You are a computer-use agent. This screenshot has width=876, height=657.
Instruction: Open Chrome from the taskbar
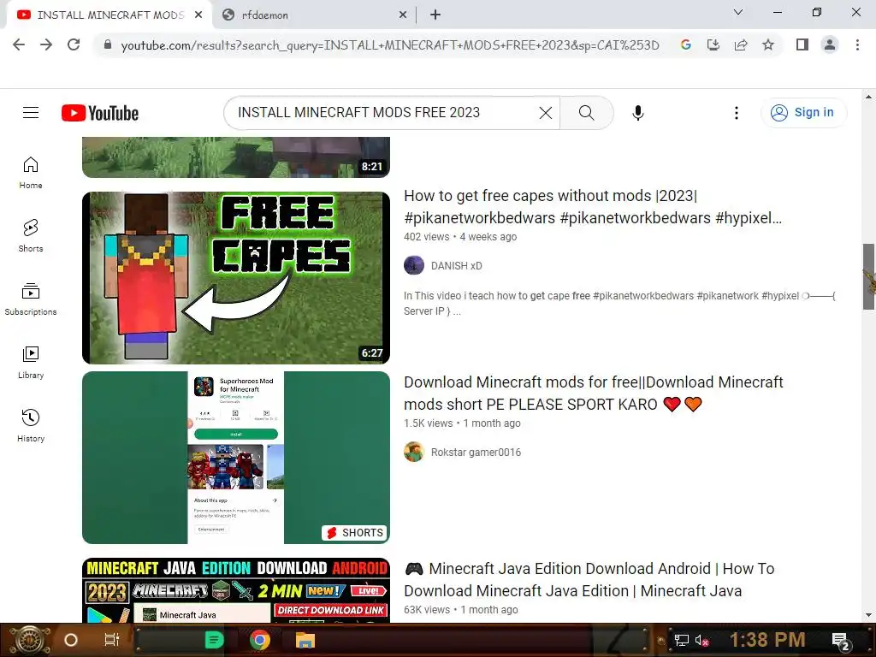[x=260, y=640]
